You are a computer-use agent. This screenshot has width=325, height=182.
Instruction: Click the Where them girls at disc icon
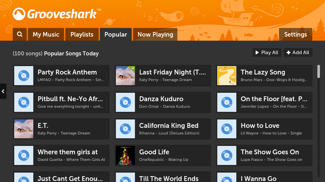click(x=24, y=155)
